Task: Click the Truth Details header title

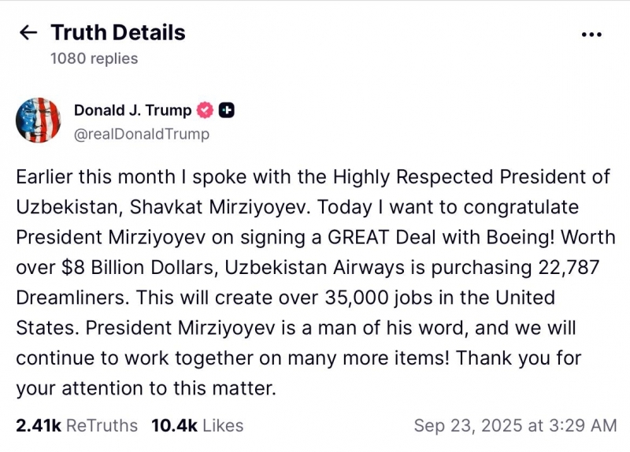Action: [118, 33]
